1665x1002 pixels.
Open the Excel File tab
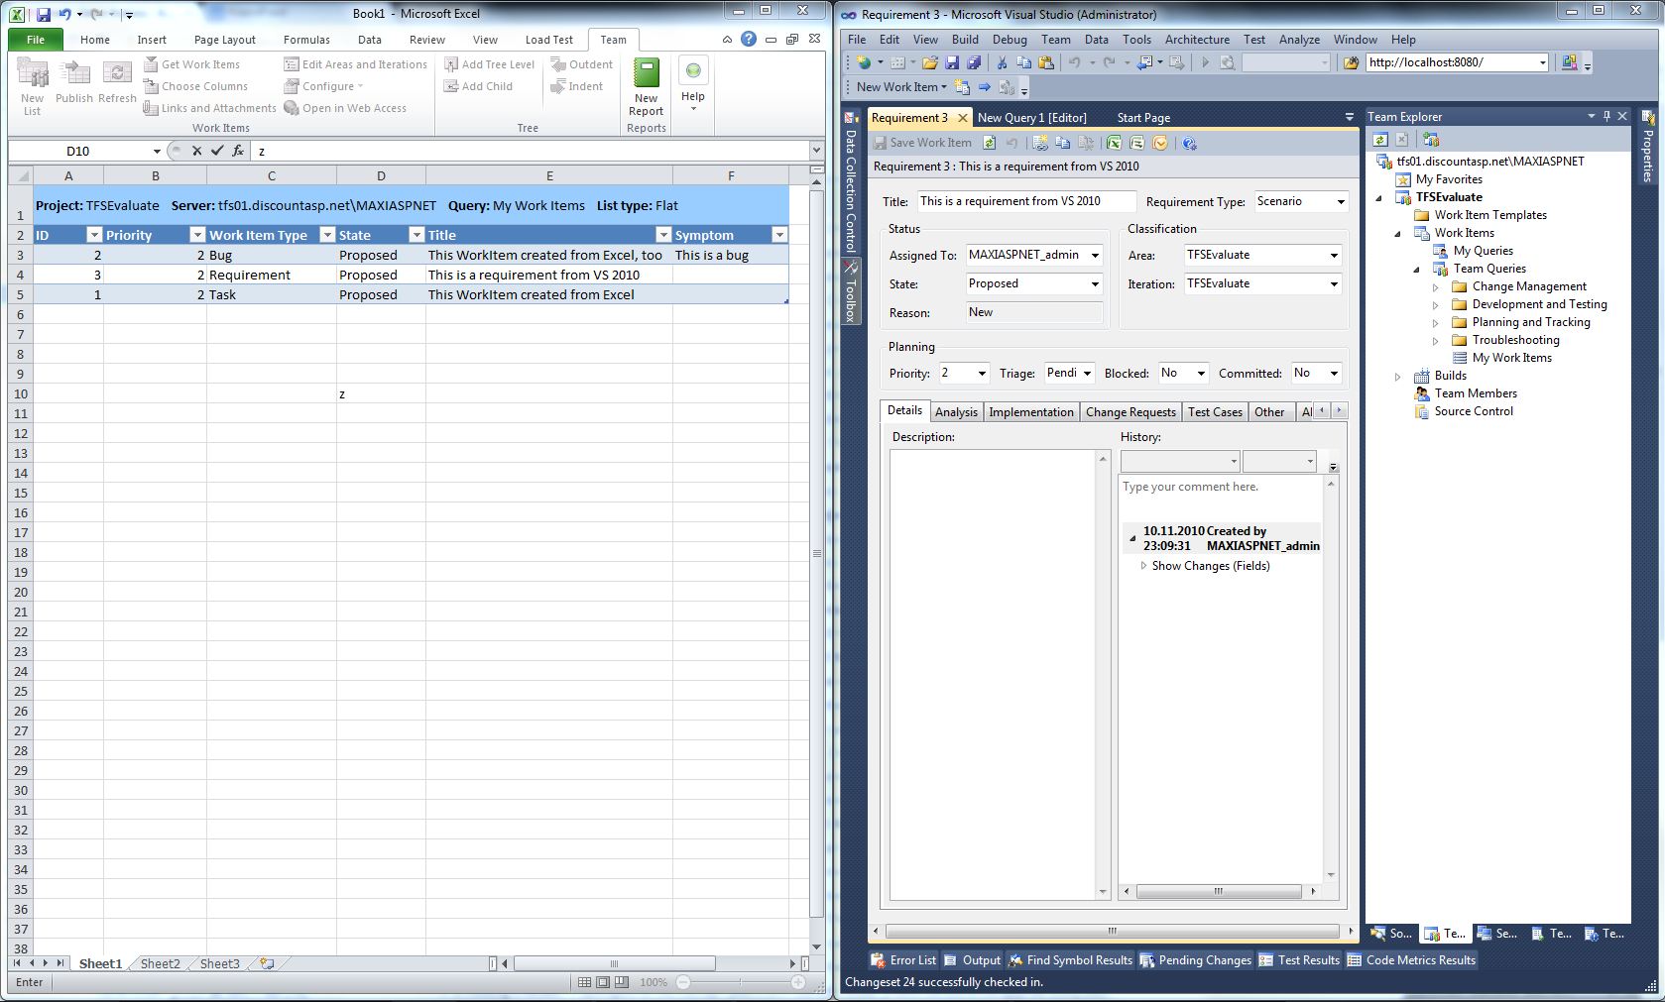pyautogui.click(x=36, y=40)
